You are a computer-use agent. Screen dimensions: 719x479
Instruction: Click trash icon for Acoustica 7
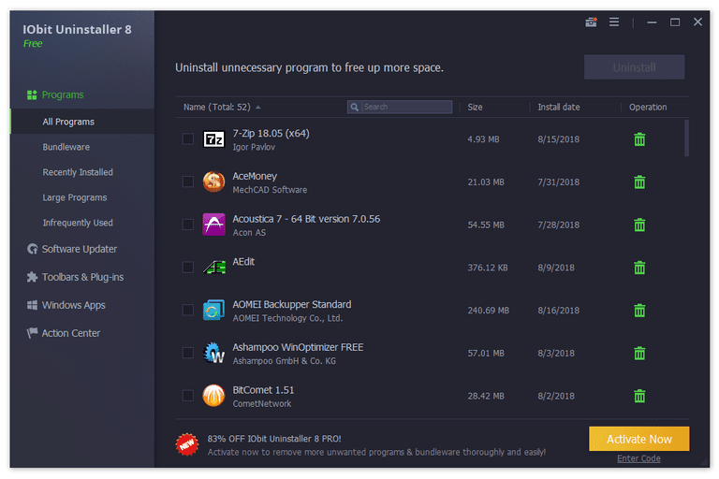coord(639,225)
